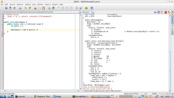The image size is (174, 98).
Task: Copy selection with the toolbar copy icon
Action: [x=40, y=8]
